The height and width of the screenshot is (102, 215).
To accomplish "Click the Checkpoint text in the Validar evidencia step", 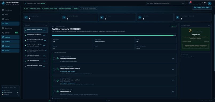I will coord(68,83).
